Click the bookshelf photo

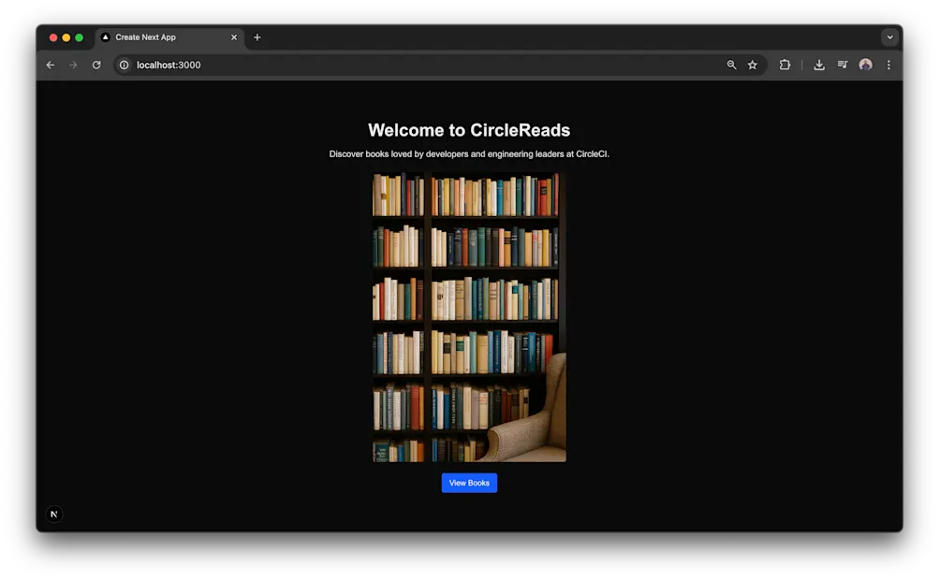[x=466, y=315]
